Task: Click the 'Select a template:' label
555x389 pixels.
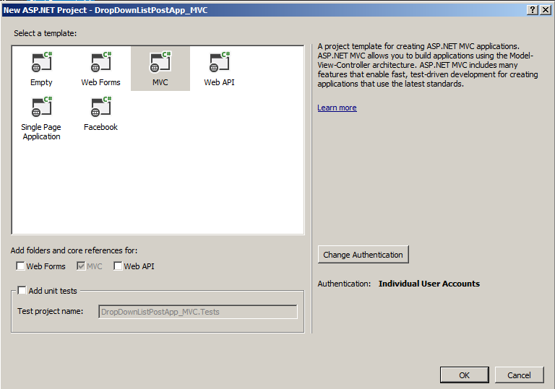Action: (x=46, y=33)
